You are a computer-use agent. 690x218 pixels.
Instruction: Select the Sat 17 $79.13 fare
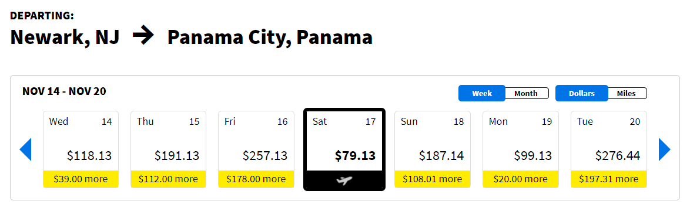coord(344,149)
